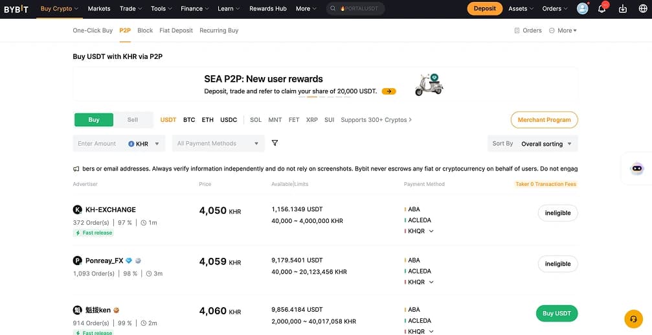Switch to One-Click Buy tab
Image resolution: width=652 pixels, height=335 pixels.
pos(93,30)
